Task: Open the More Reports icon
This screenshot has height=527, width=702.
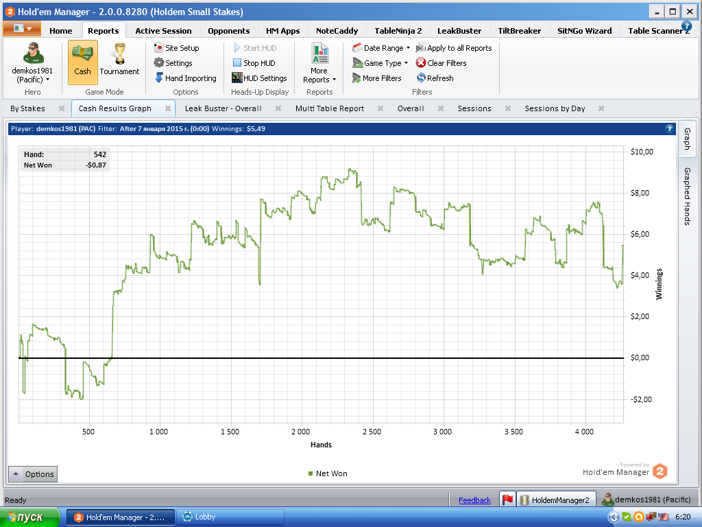Action: coord(319,54)
